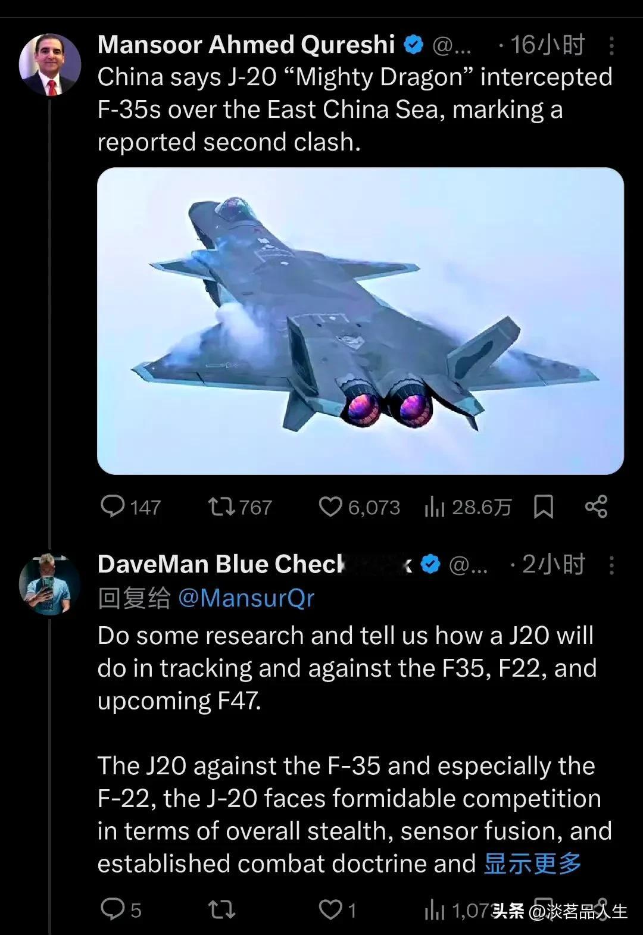Reply to DaveMan's comment with 5 replies
This screenshot has width=643, height=935.
click(x=121, y=909)
